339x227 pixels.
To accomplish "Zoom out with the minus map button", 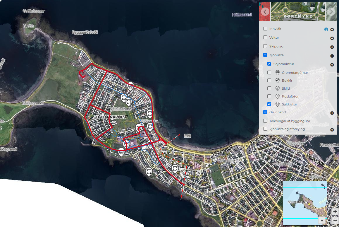I will [x=335, y=220].
